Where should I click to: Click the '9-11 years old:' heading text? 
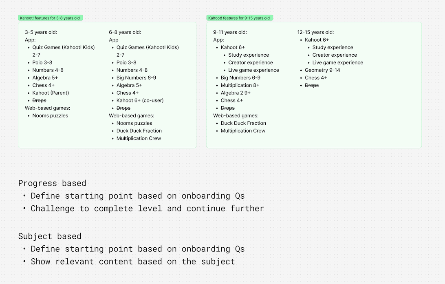[230, 32]
